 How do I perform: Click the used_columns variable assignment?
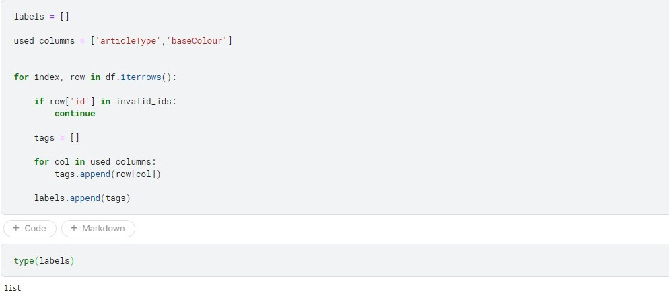44,41
